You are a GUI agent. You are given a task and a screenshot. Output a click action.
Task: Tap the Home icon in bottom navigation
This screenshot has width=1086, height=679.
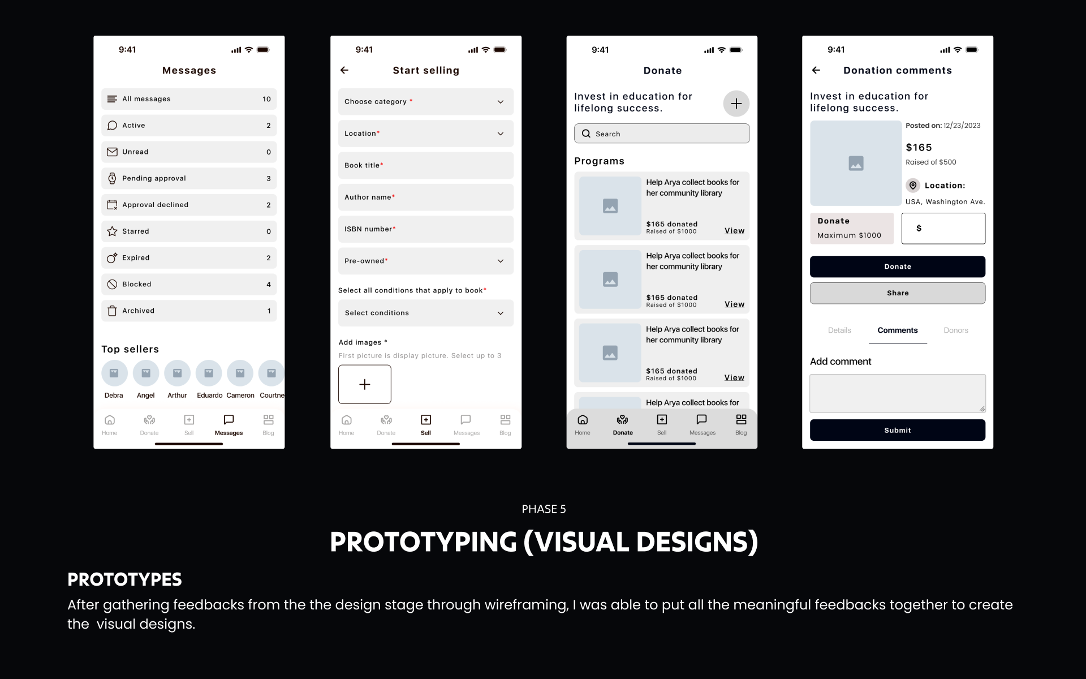109,423
